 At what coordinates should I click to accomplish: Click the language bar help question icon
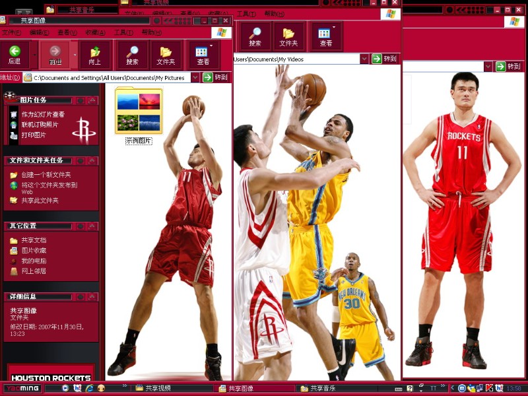pos(410,389)
